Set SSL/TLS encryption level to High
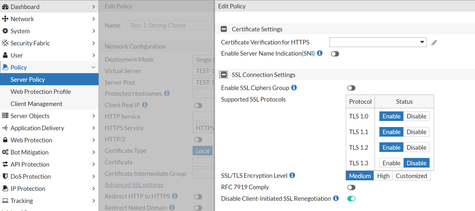Screen dimensions: 475x211 (x=383, y=176)
